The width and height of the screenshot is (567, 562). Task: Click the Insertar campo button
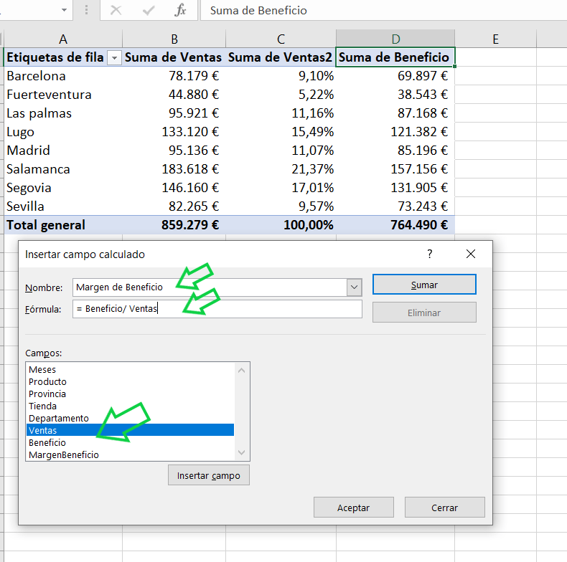[x=209, y=475]
